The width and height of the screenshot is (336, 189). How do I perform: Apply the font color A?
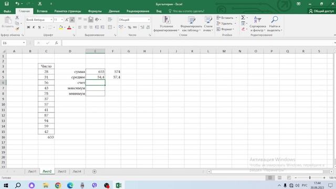pyautogui.click(x=69, y=27)
